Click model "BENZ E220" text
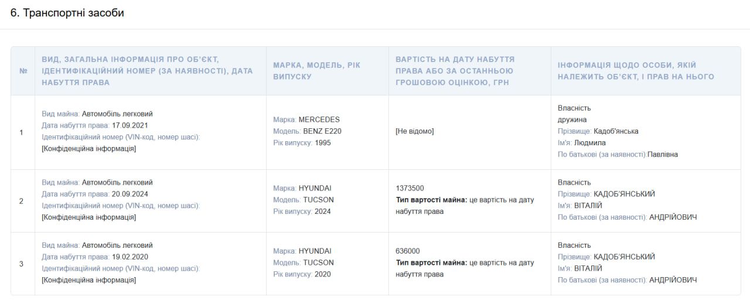This screenshot has height=307, width=750. click(322, 131)
